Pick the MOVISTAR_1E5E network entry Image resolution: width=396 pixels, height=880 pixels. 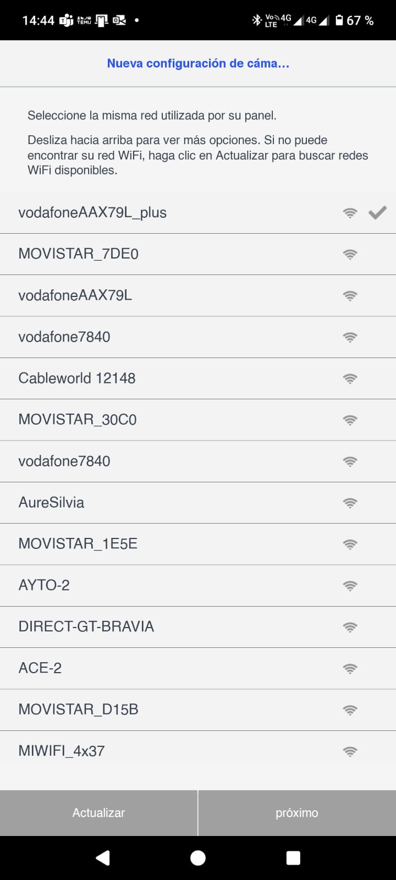78,544
